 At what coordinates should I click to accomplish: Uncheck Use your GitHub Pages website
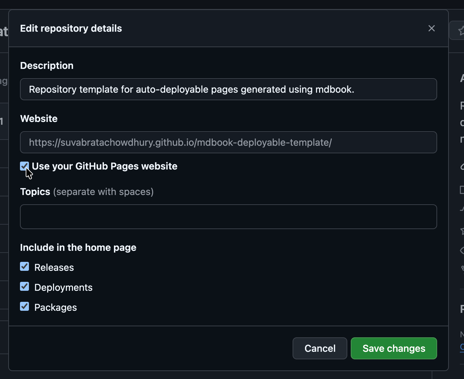coord(24,166)
